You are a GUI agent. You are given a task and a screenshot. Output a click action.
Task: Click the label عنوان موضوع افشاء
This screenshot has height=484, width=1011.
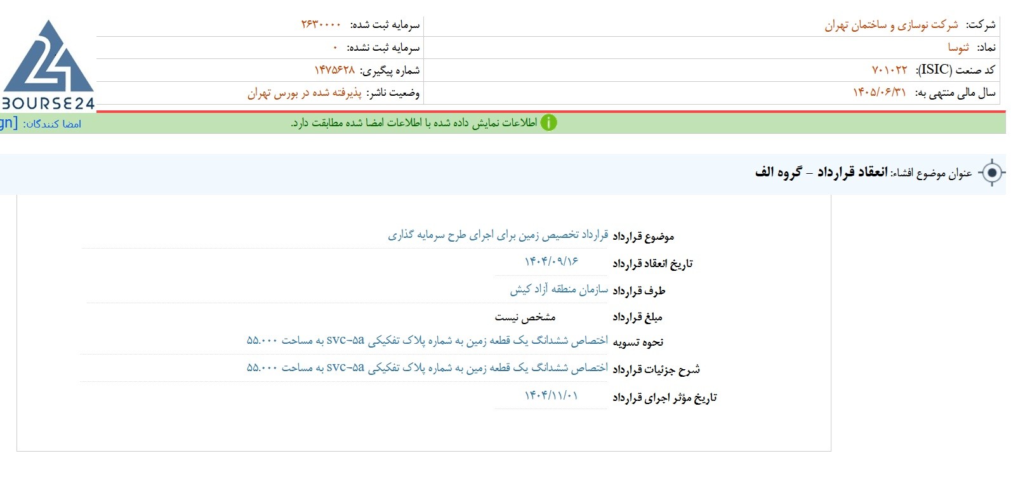click(x=932, y=173)
